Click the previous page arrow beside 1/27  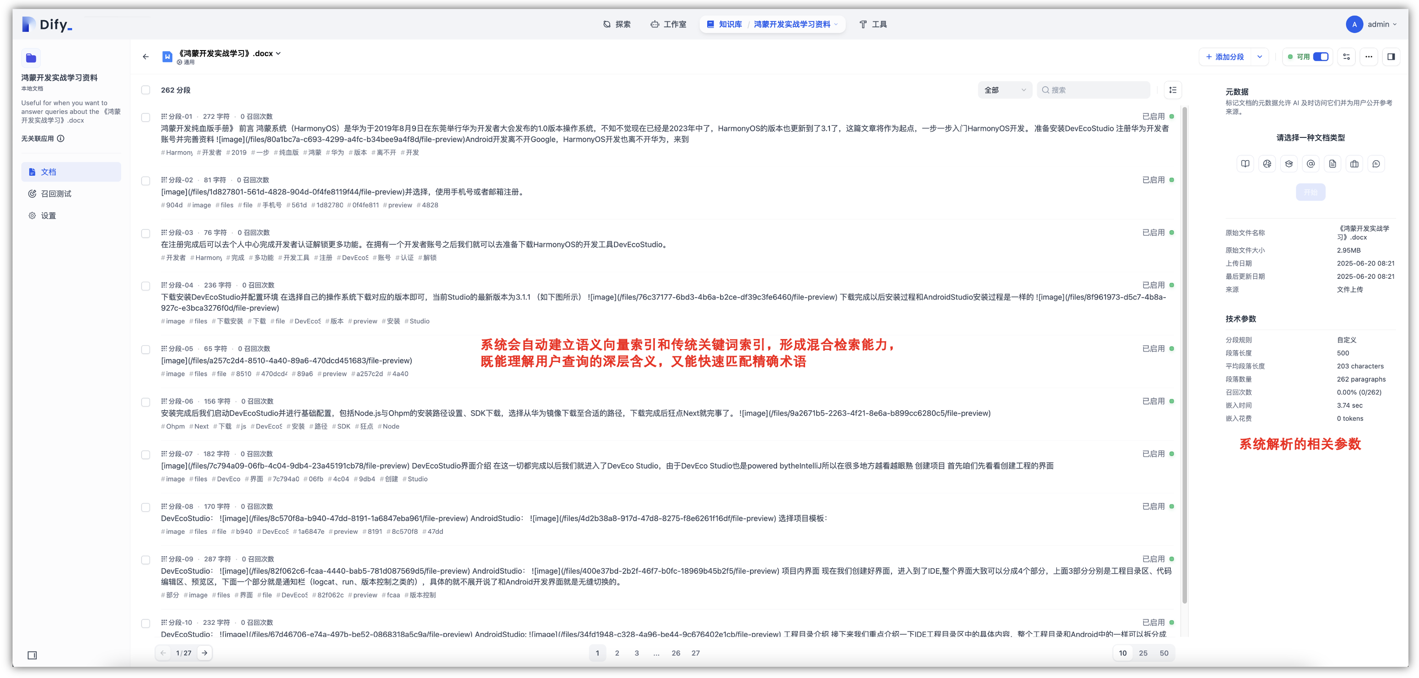[x=163, y=653]
